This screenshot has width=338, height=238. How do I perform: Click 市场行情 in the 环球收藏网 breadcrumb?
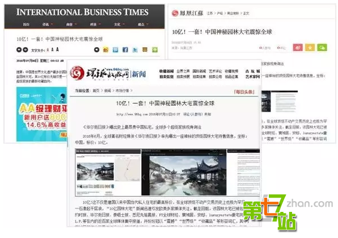click(122, 91)
